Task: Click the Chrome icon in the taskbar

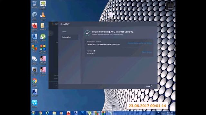Action: pos(41,113)
